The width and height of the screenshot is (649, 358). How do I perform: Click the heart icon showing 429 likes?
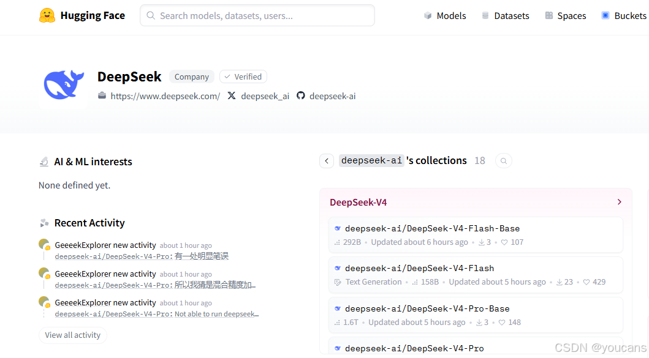click(x=586, y=282)
